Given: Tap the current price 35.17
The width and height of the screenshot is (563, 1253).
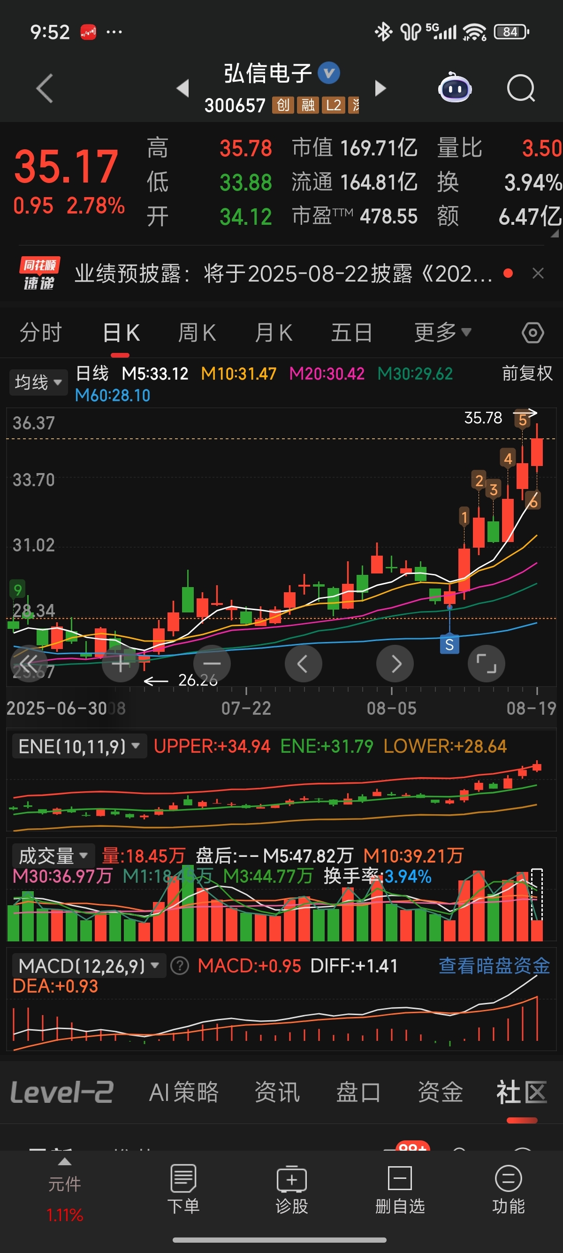Looking at the screenshot, I should pos(66,166).
